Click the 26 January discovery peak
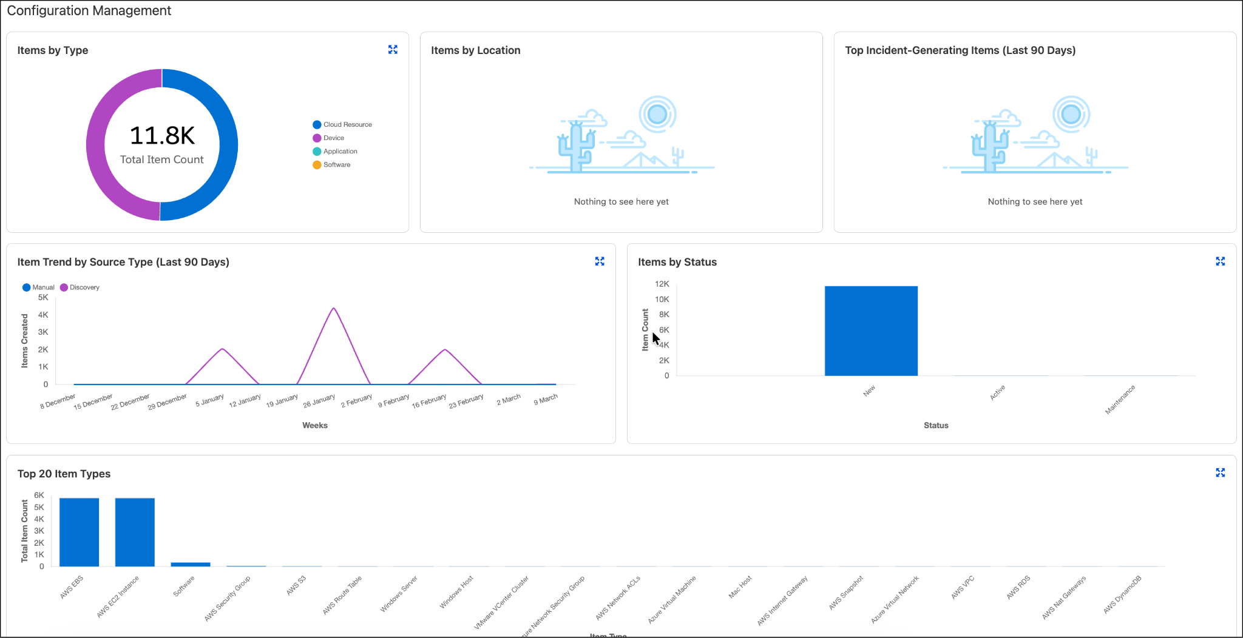The image size is (1243, 638). click(334, 309)
